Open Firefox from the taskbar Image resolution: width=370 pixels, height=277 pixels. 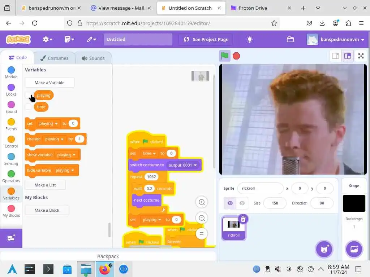104,269
